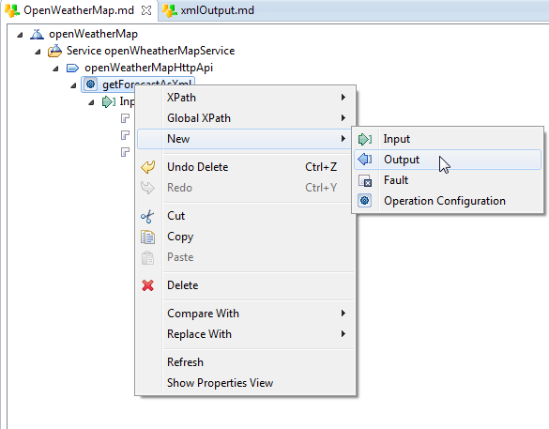The image size is (549, 429).
Task: Close the OpenWeatherMap.md editor tab
Action: coord(146,10)
